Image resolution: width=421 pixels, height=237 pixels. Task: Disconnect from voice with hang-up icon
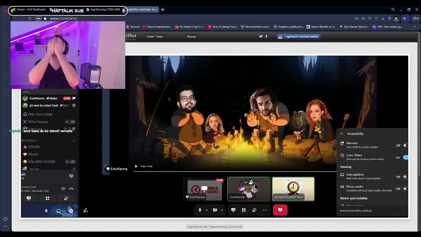click(x=71, y=189)
